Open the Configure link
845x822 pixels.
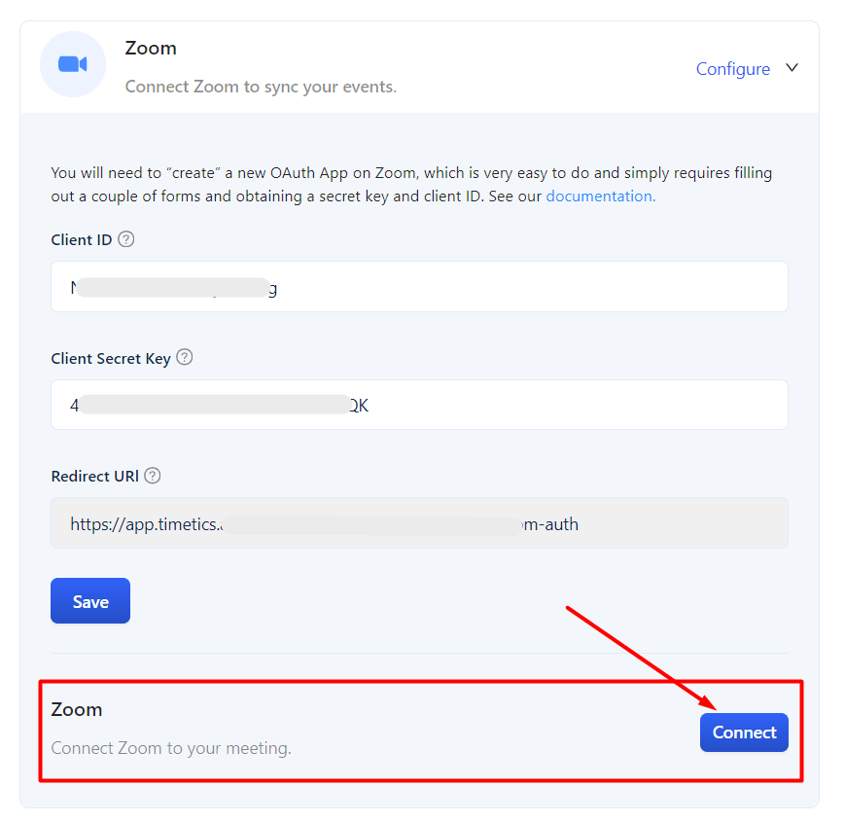click(x=732, y=68)
